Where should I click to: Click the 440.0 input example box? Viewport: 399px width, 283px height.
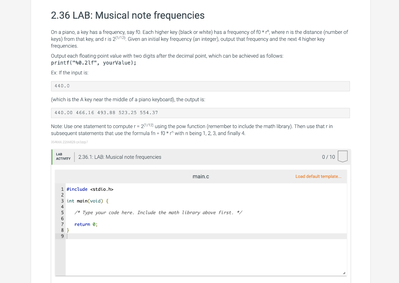click(200, 86)
